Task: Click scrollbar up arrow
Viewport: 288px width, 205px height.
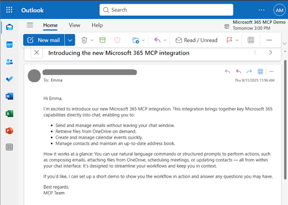Action: 285,51
